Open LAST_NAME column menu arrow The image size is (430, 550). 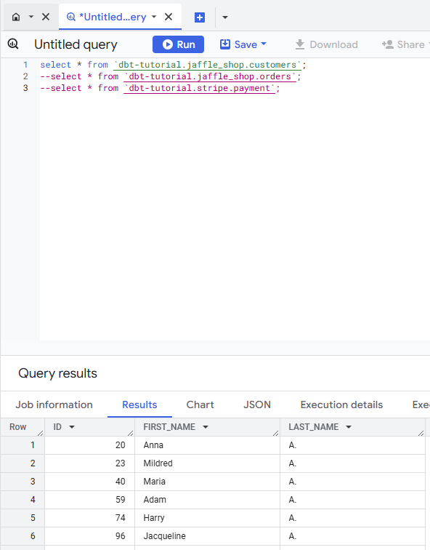click(349, 427)
